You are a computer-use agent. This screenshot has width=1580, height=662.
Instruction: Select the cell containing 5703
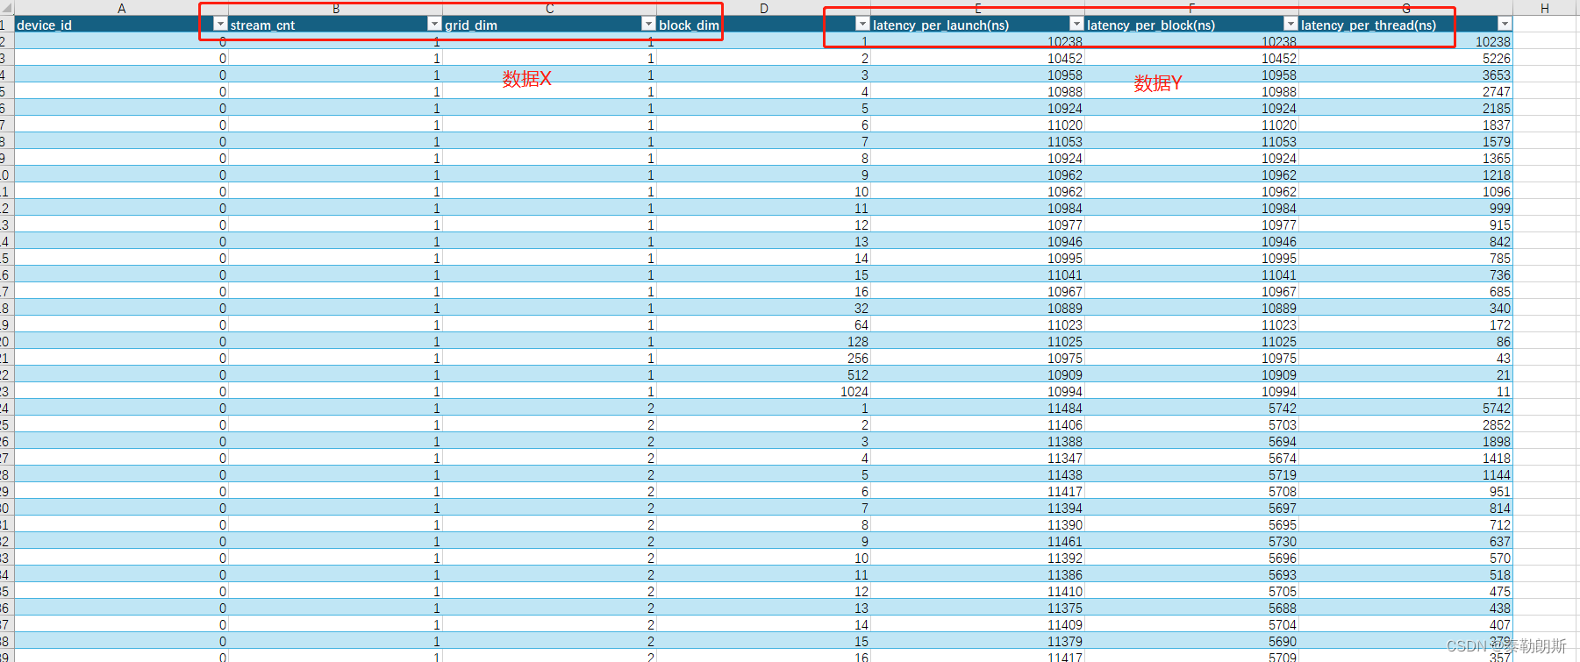point(1191,424)
